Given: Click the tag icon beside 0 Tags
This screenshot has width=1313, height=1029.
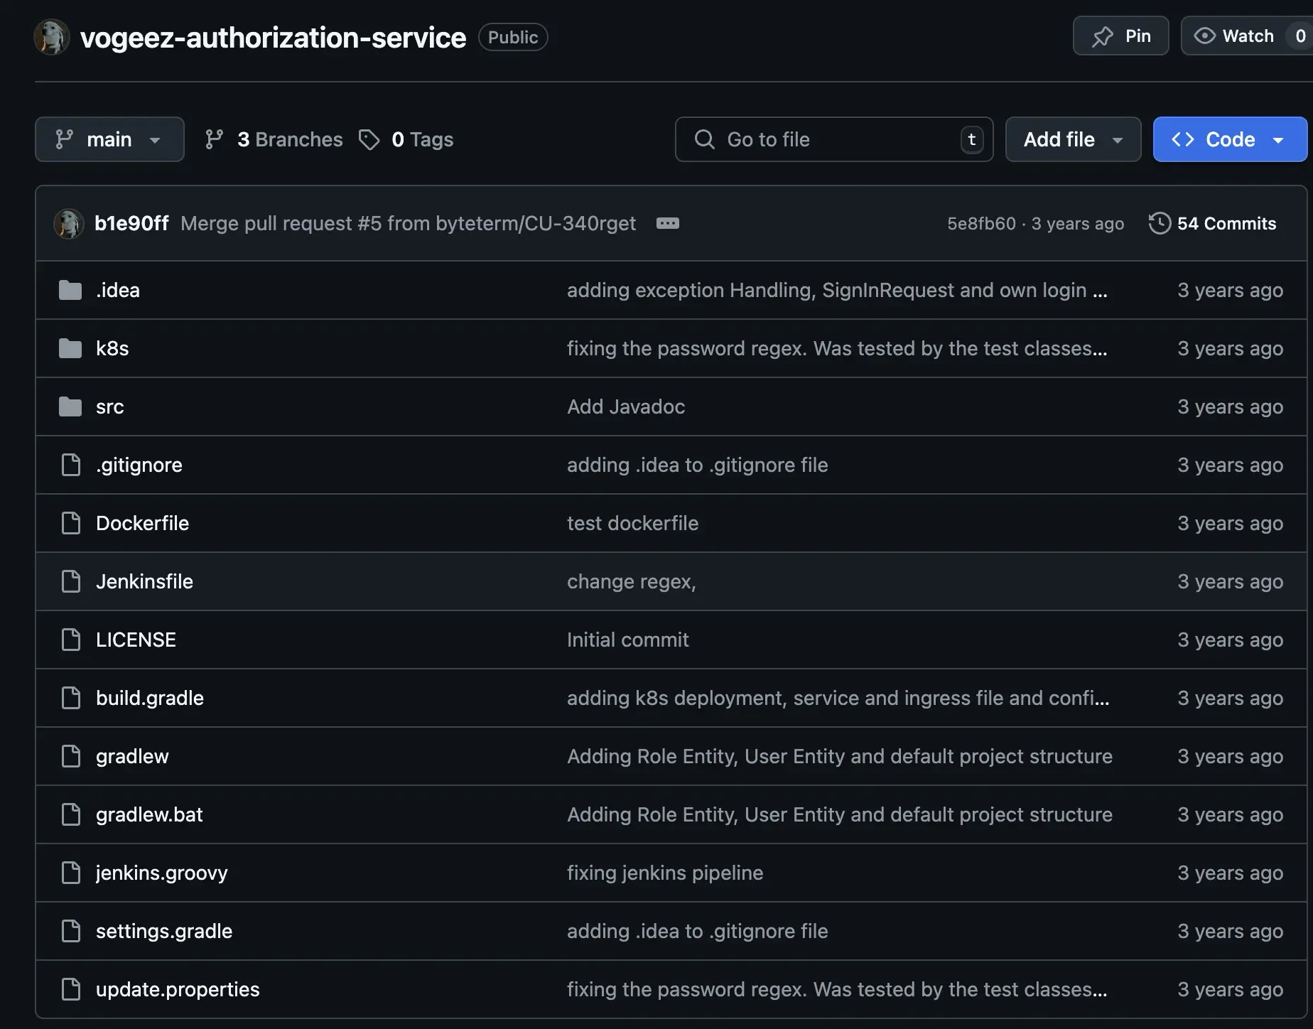Looking at the screenshot, I should [370, 139].
